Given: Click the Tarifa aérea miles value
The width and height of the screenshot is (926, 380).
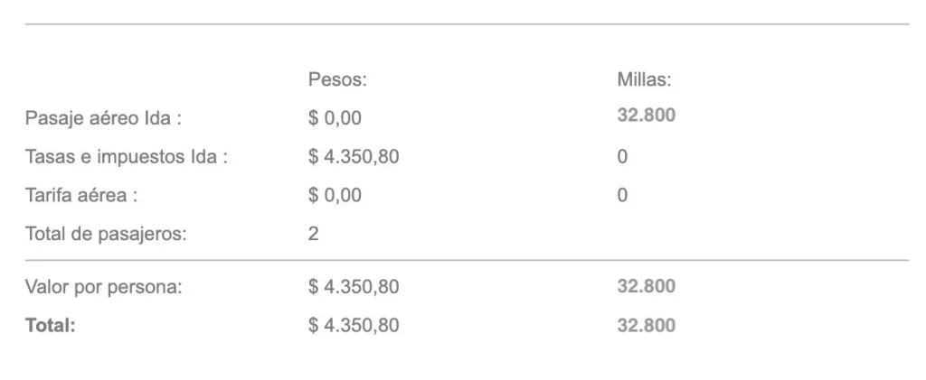Looking at the screenshot, I should click(x=622, y=196).
